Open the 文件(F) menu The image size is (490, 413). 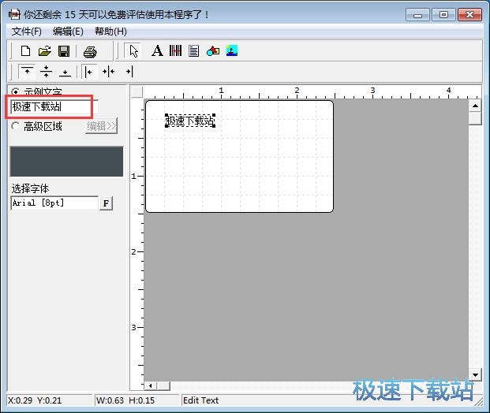(27, 32)
